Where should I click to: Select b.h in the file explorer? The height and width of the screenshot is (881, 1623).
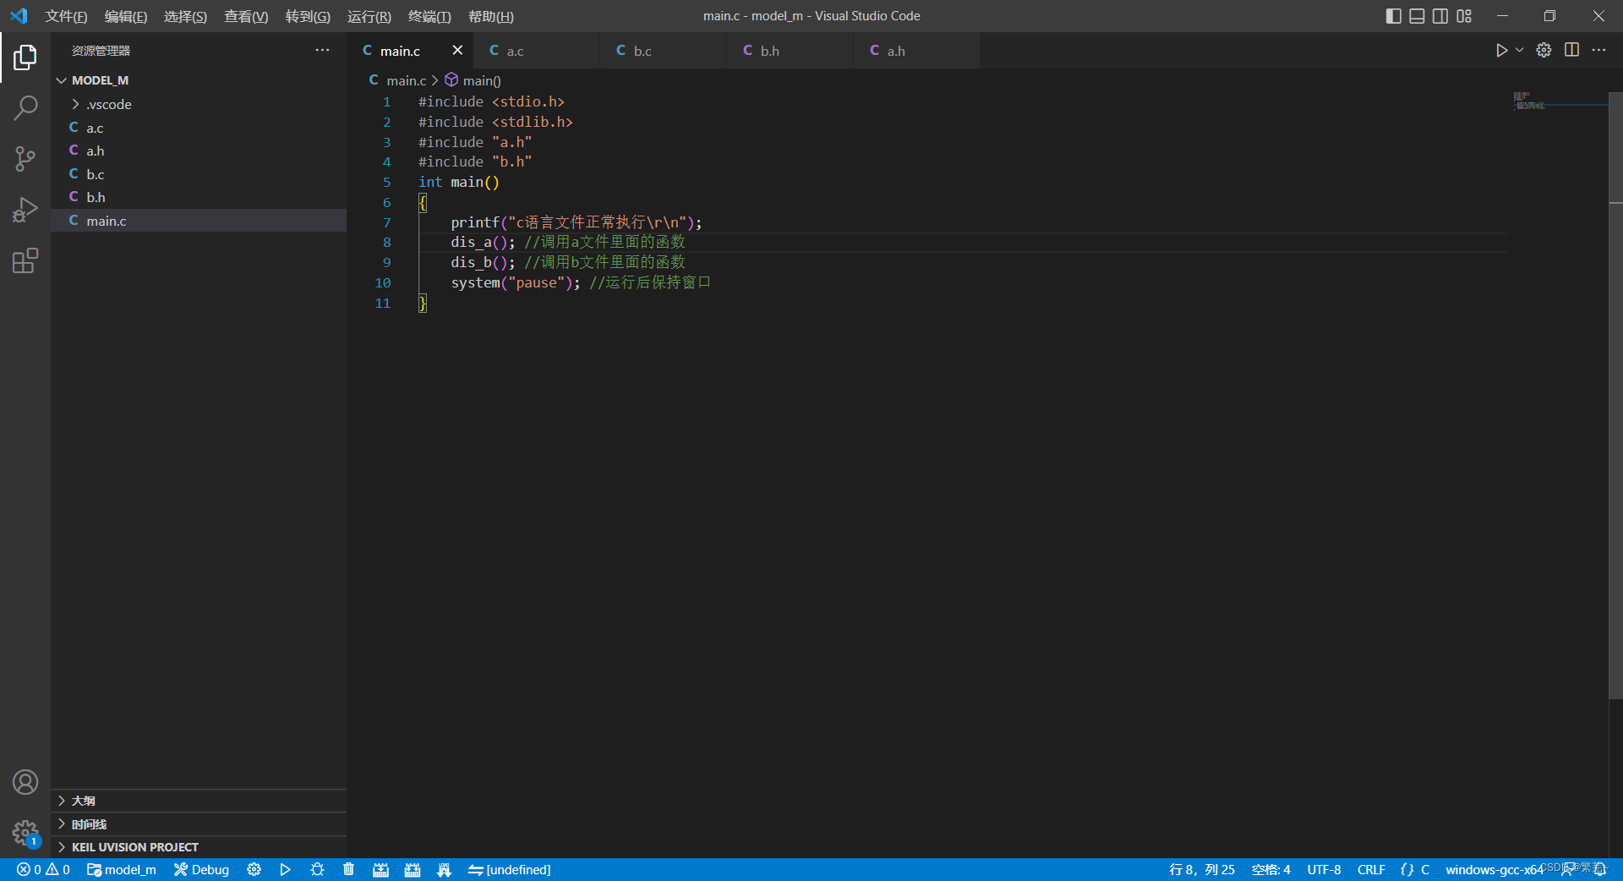pyautogui.click(x=96, y=197)
